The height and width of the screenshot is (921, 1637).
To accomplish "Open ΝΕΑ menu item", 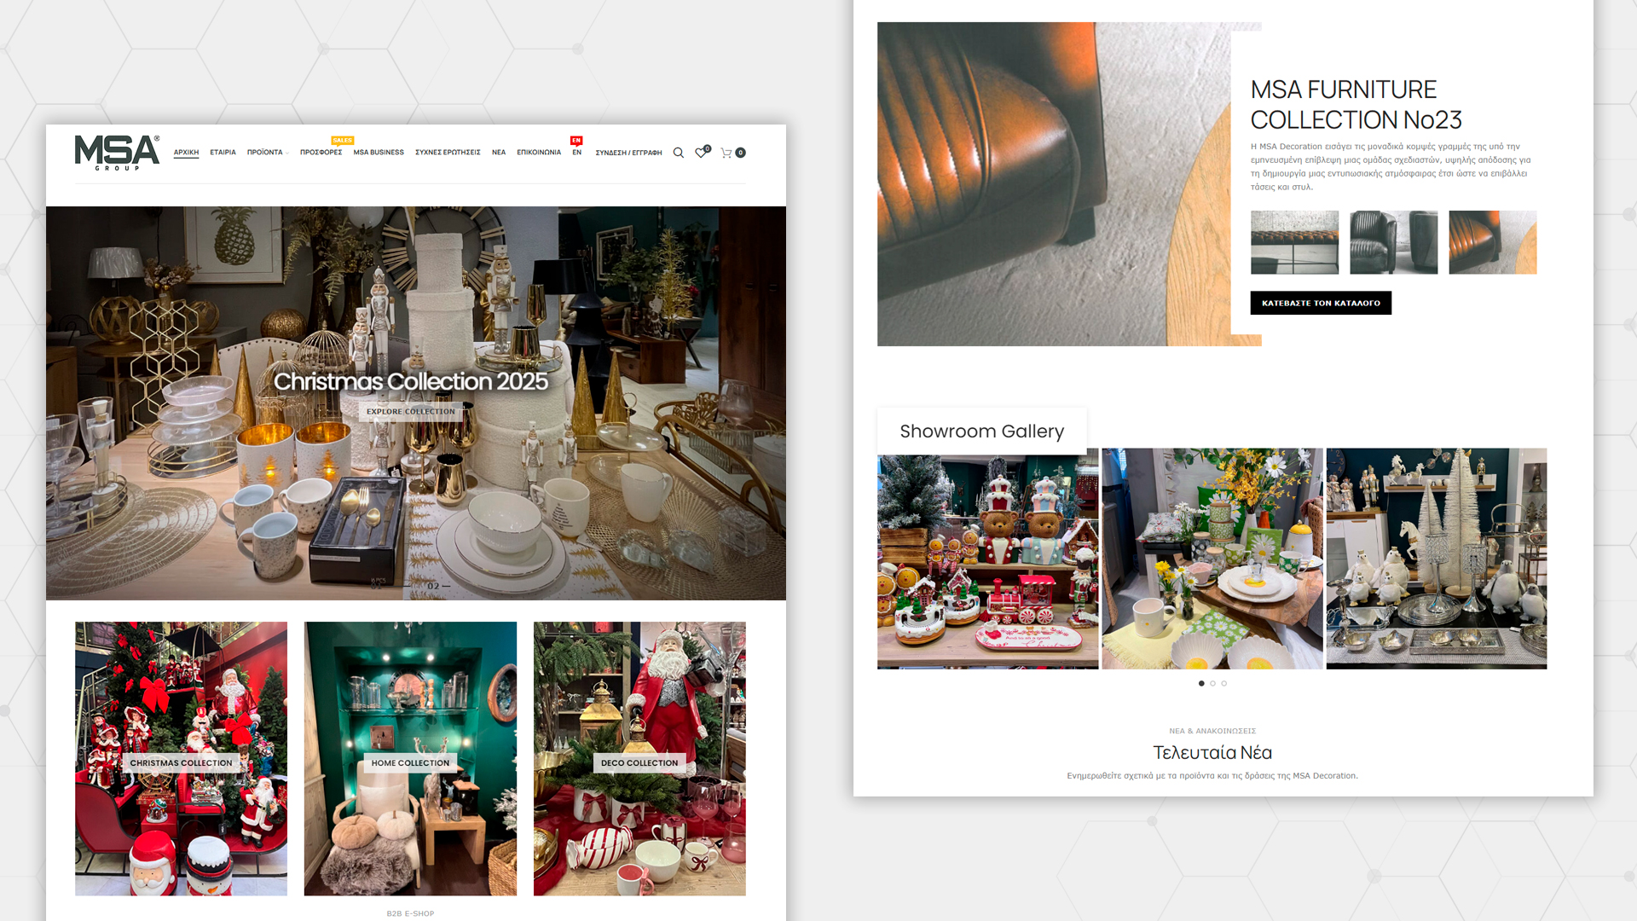I will tap(499, 153).
